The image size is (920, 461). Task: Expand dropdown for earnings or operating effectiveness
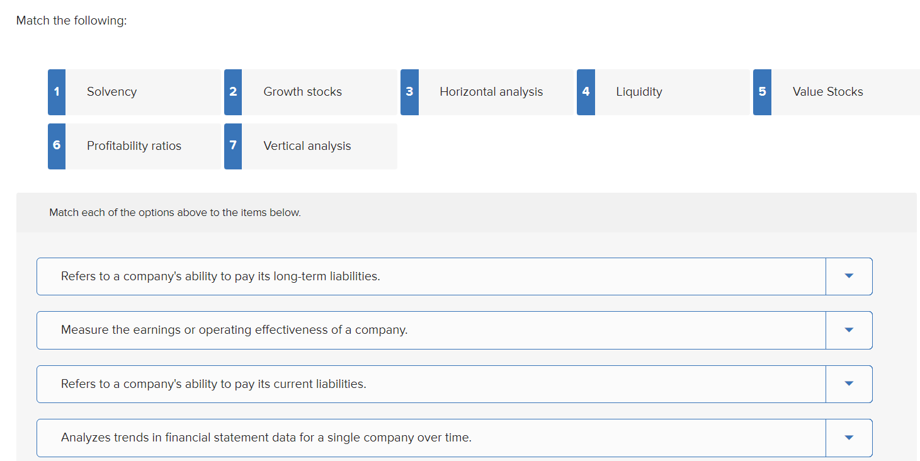[x=849, y=330]
